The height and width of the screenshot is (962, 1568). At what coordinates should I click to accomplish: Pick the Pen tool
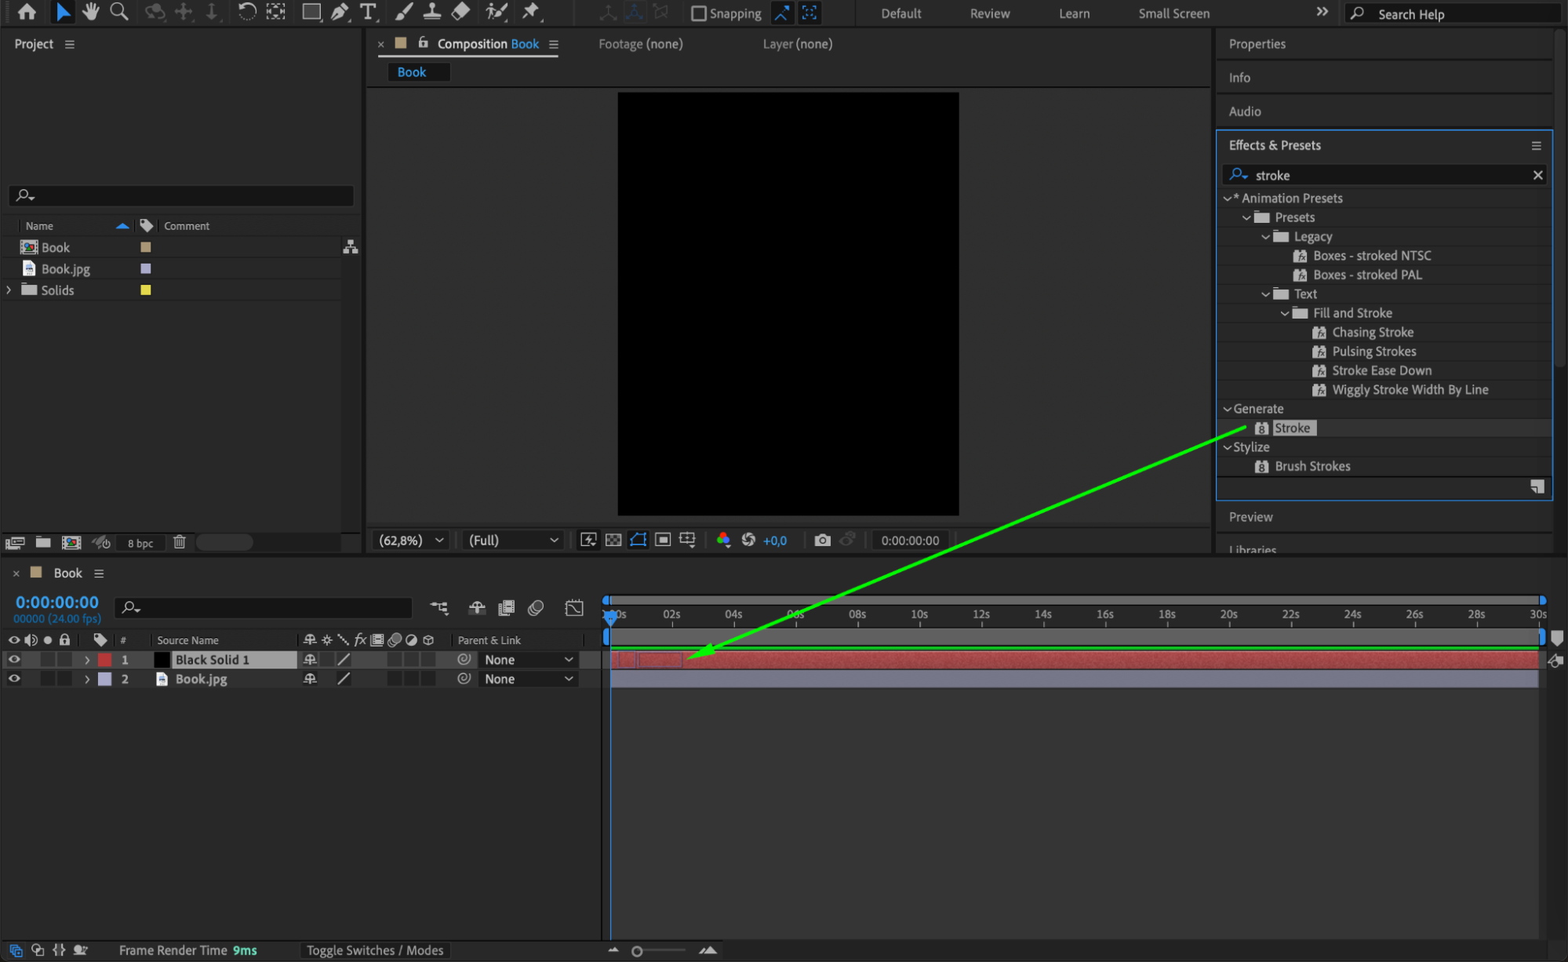pyautogui.click(x=340, y=12)
